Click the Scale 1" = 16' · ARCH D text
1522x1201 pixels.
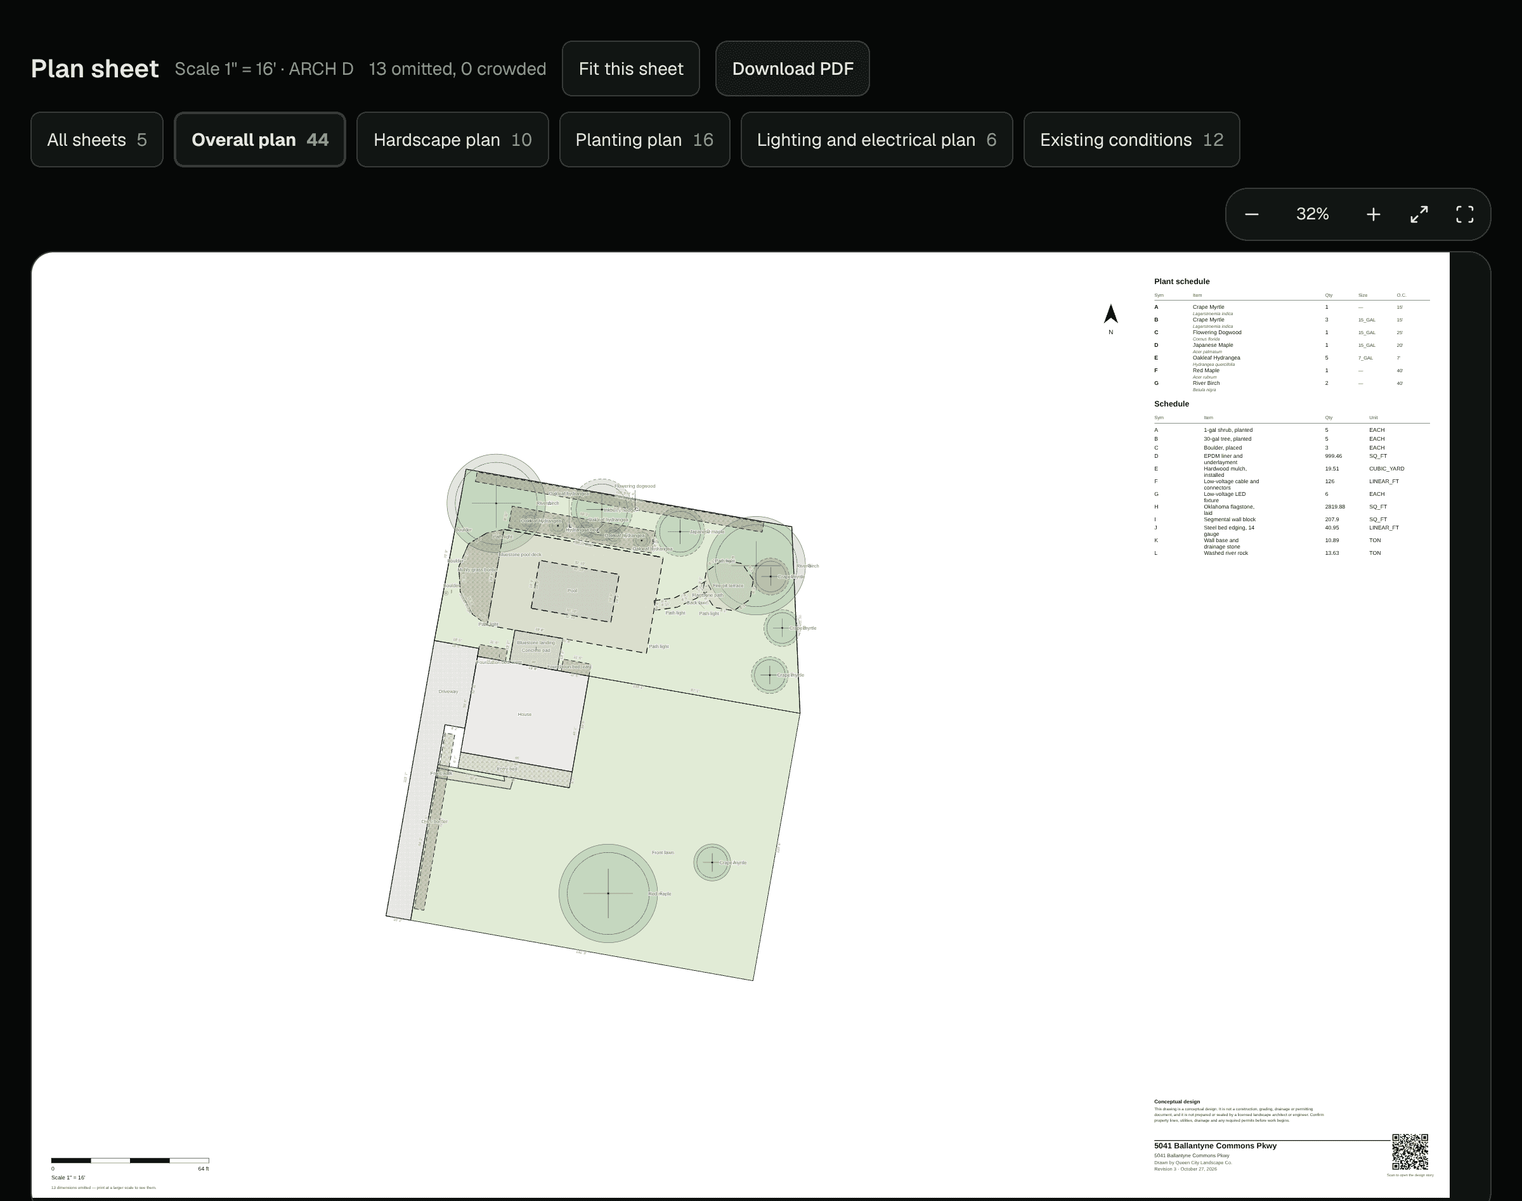coord(264,69)
